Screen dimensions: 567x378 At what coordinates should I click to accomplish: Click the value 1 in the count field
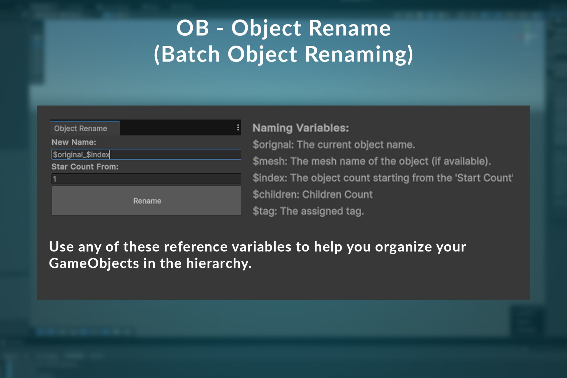pos(54,179)
